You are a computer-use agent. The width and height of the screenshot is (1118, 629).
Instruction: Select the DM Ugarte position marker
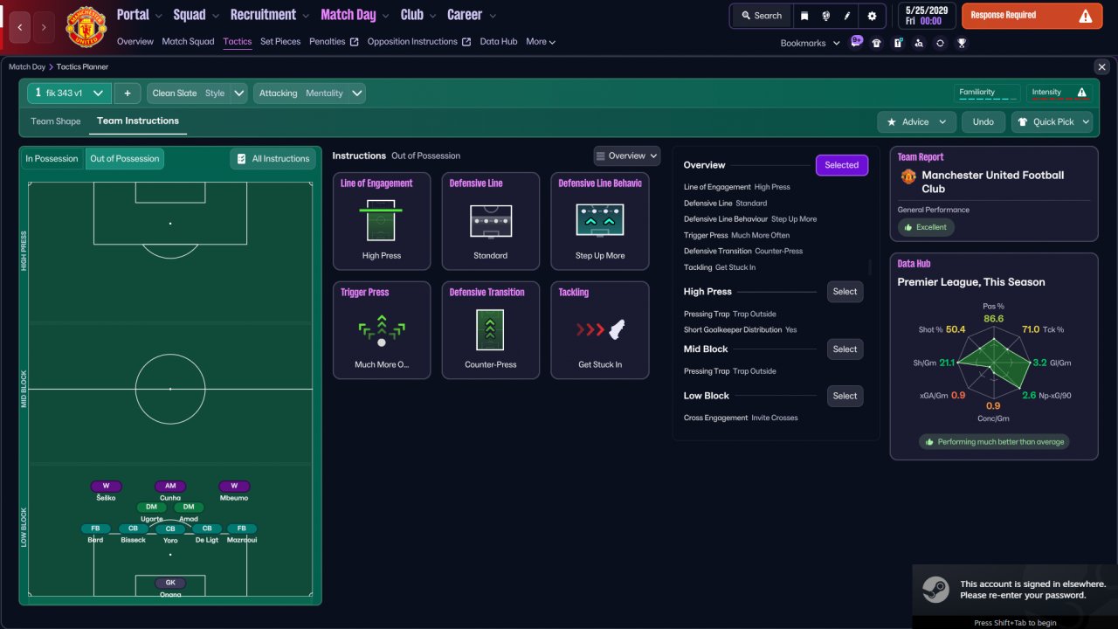(x=151, y=507)
